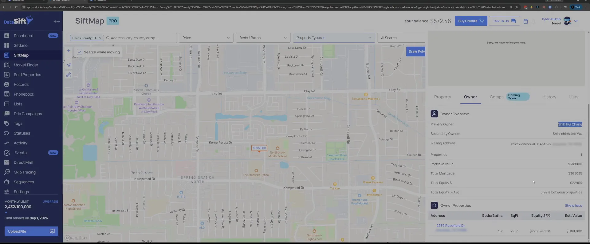Switch to the Property tab

click(442, 97)
